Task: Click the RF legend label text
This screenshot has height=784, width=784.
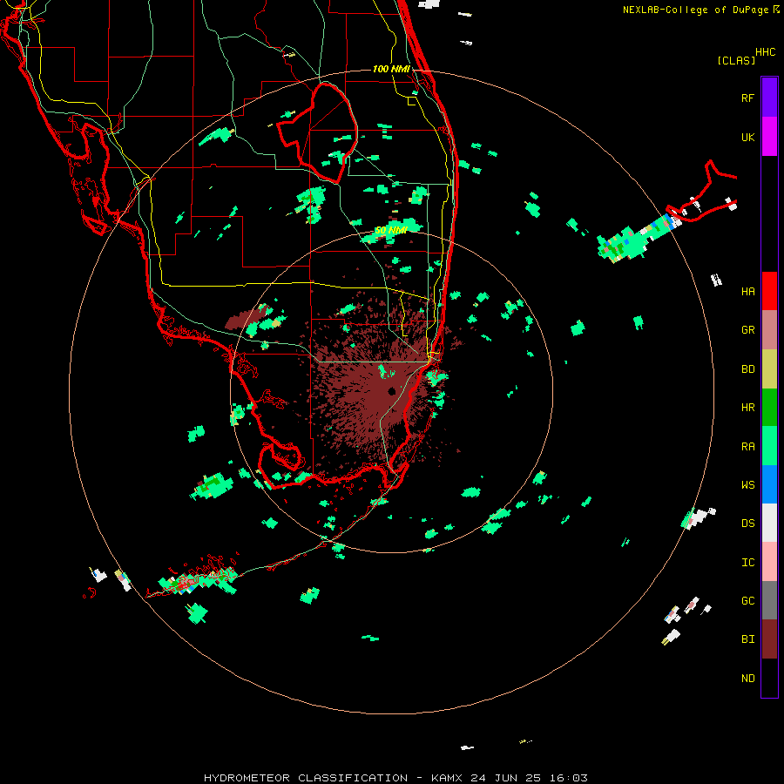Action: pyautogui.click(x=747, y=98)
